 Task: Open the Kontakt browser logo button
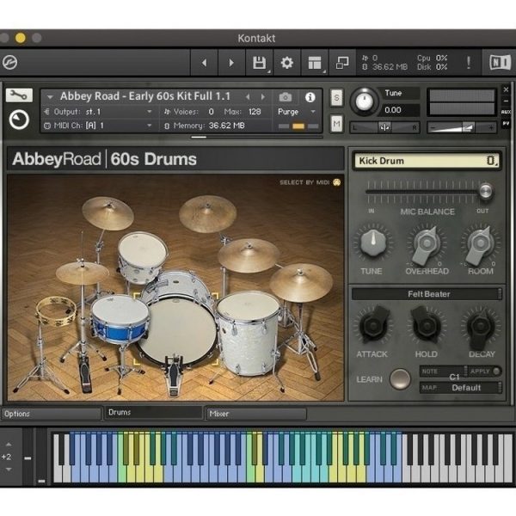(9, 62)
